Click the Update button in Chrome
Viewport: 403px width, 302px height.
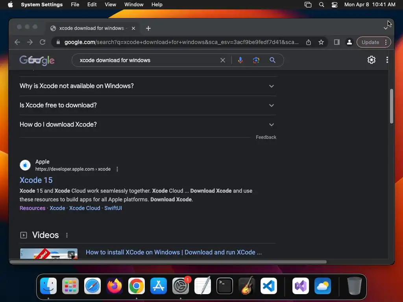coord(370,42)
